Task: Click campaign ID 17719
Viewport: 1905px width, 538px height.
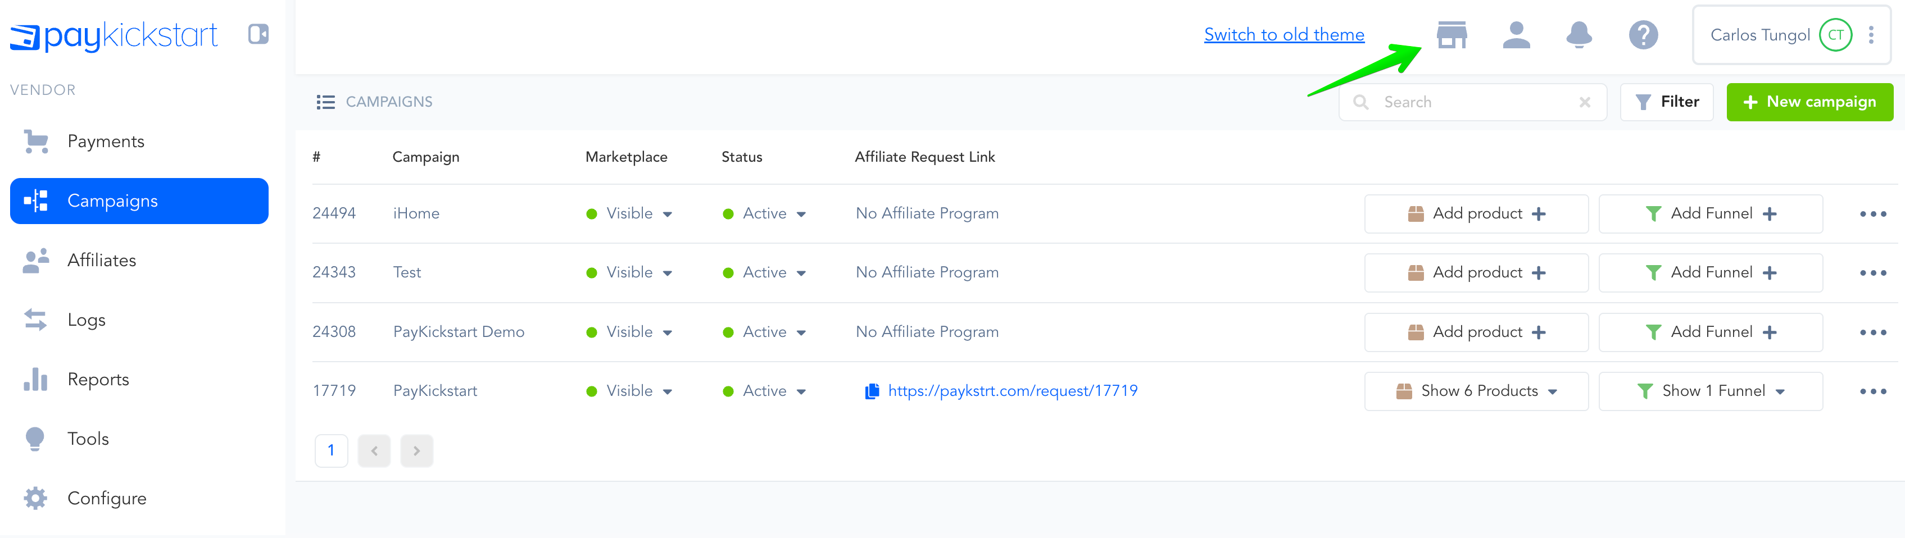Action: [334, 391]
